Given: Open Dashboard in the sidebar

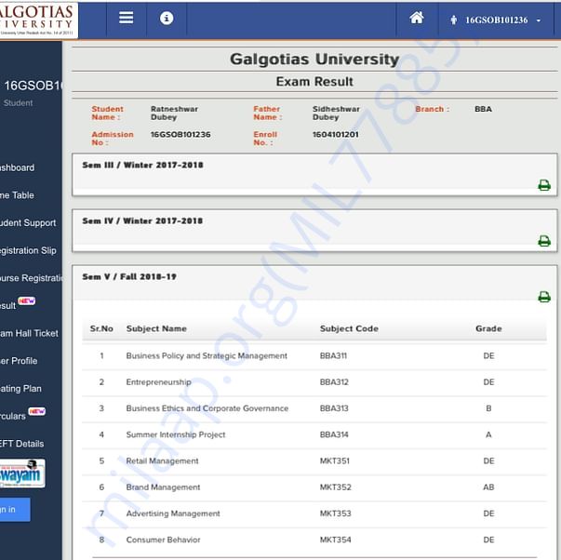Looking at the screenshot, I should click(x=17, y=167).
